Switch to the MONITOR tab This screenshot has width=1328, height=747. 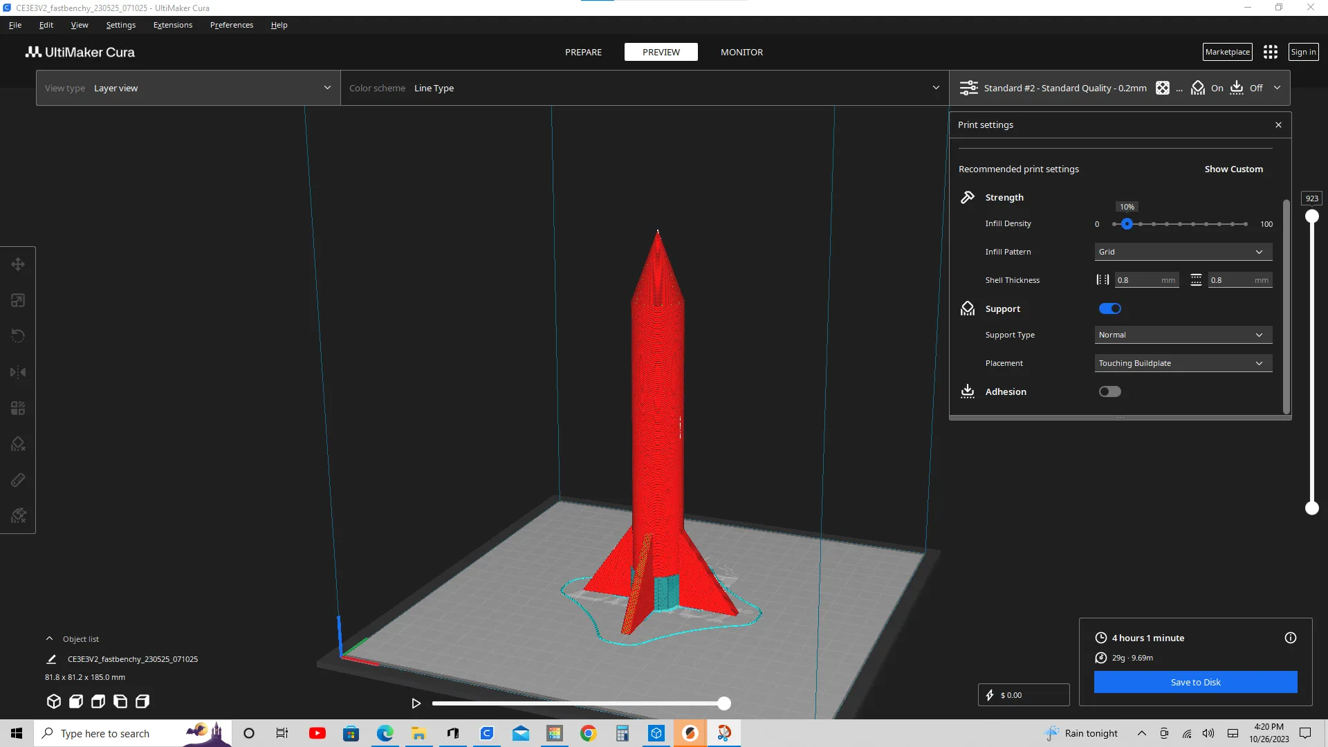[x=741, y=52]
